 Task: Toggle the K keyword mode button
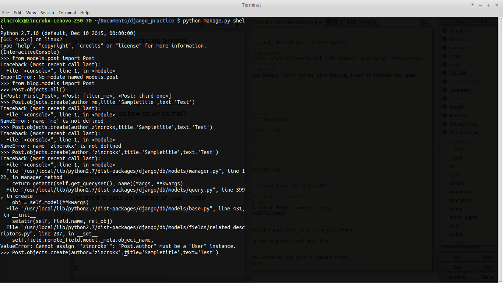tap(375, 22)
